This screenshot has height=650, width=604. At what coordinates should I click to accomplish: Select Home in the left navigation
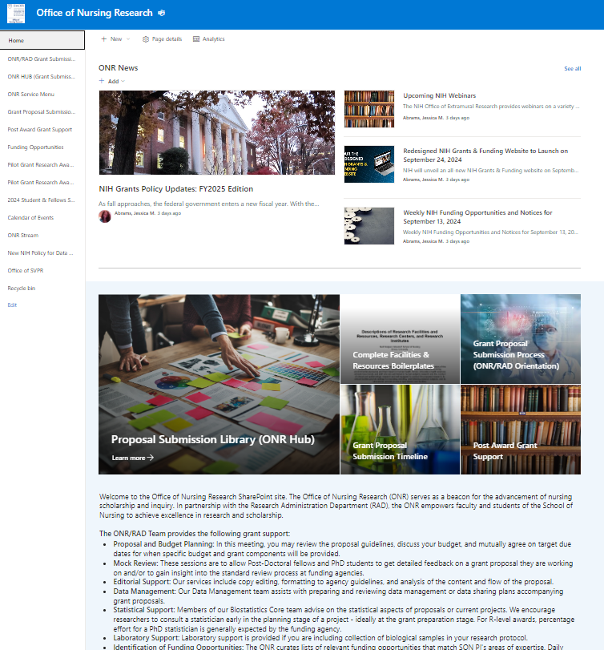point(42,40)
